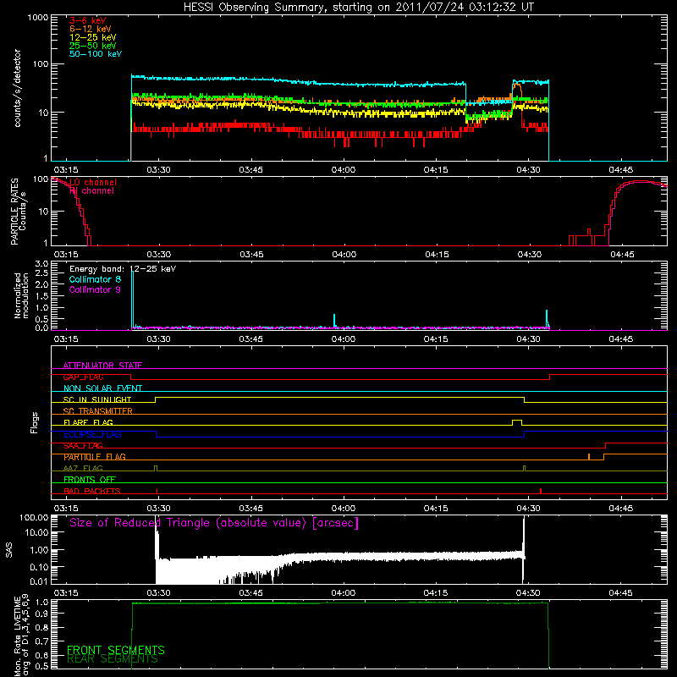
Task: Click the SAA_FLAG label
Action: [83, 446]
